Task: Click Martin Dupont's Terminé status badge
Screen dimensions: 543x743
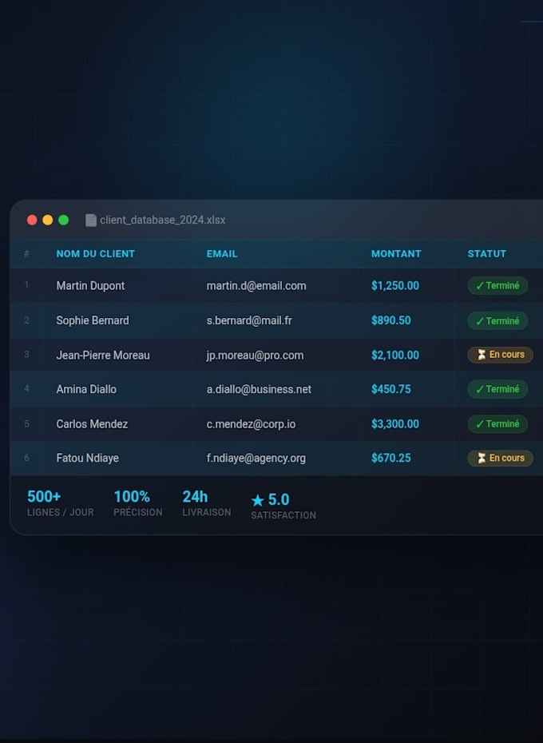Action: click(497, 286)
